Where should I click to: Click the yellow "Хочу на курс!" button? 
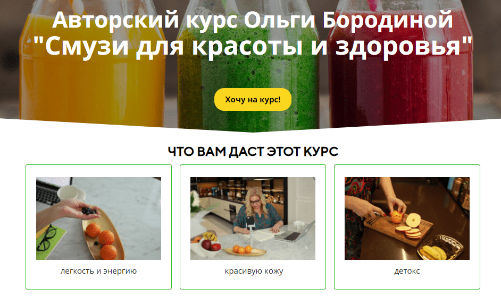click(x=253, y=100)
